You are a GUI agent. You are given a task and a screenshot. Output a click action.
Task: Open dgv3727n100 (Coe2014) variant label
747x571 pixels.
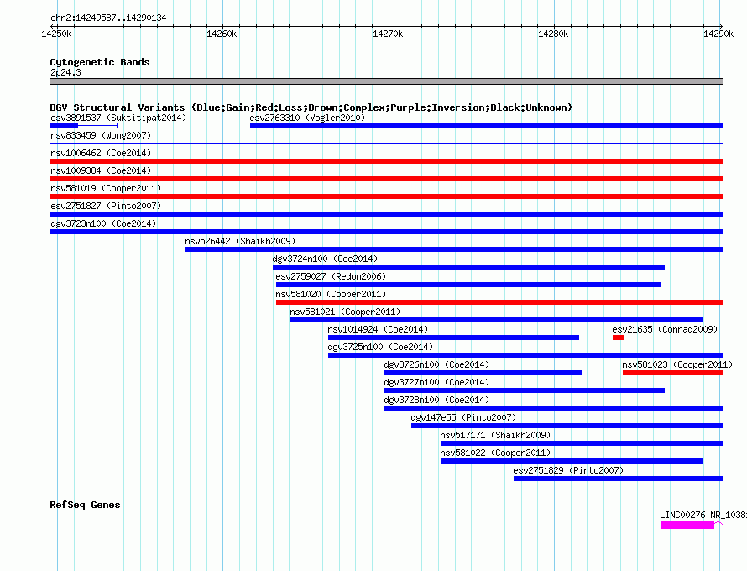[436, 382]
